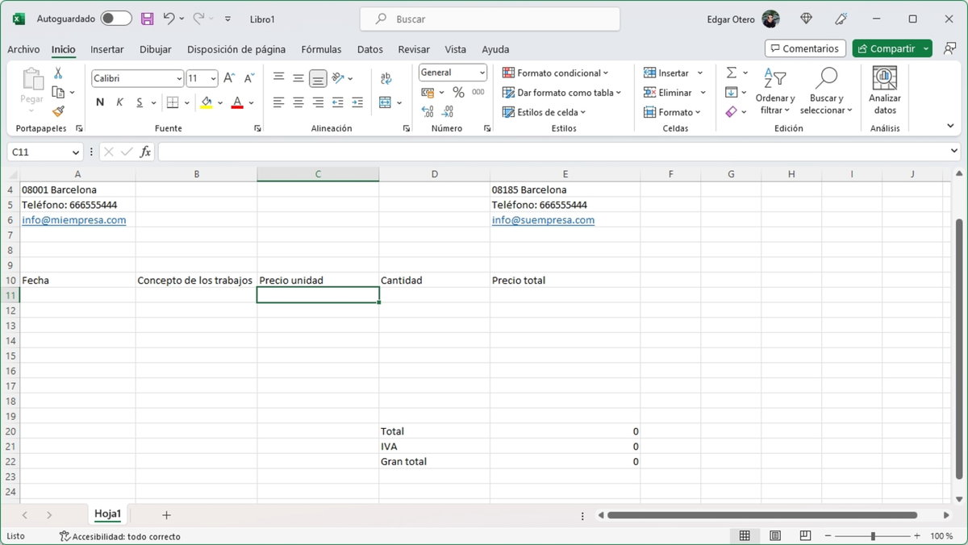This screenshot has height=545, width=968.
Task: Click the Increase Indent icon
Action: 357,102
